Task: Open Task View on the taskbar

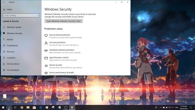Action: [15, 107]
